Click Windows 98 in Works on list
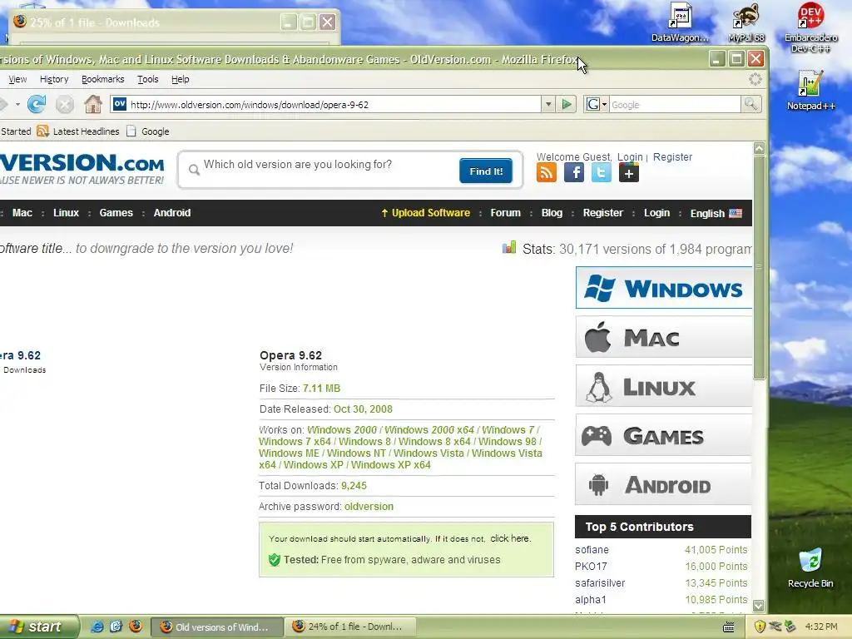 508,442
